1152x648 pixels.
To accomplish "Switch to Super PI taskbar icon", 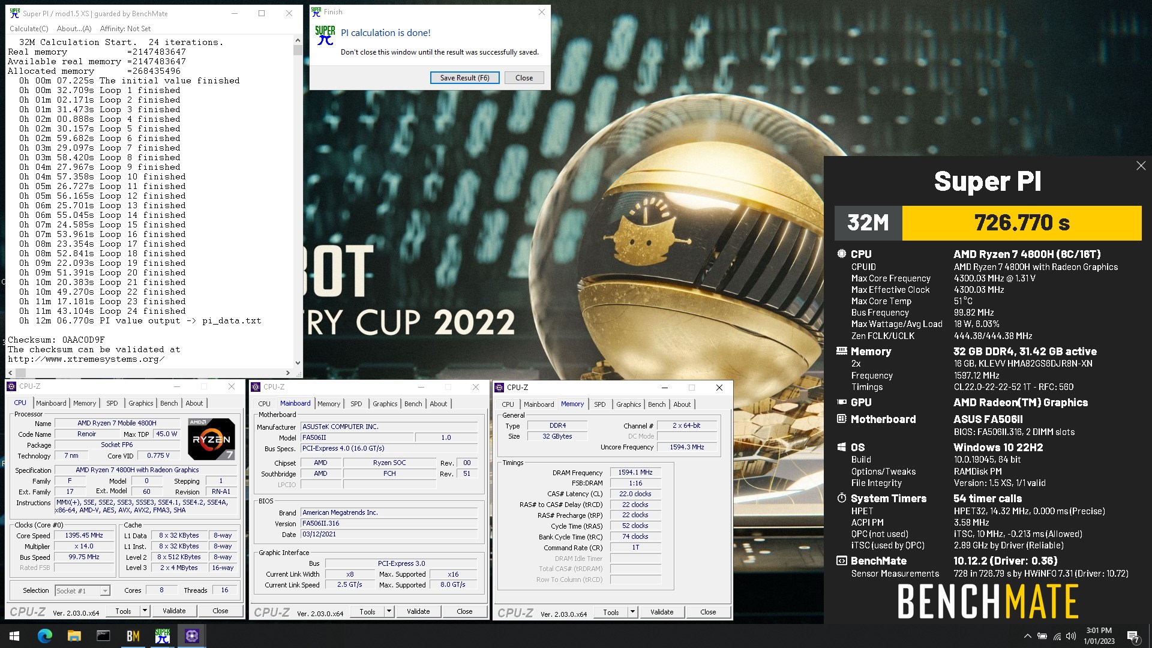I will 163,636.
